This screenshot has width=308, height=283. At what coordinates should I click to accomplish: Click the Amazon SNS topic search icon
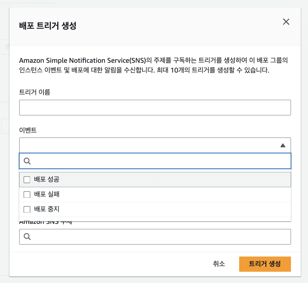pyautogui.click(x=27, y=237)
